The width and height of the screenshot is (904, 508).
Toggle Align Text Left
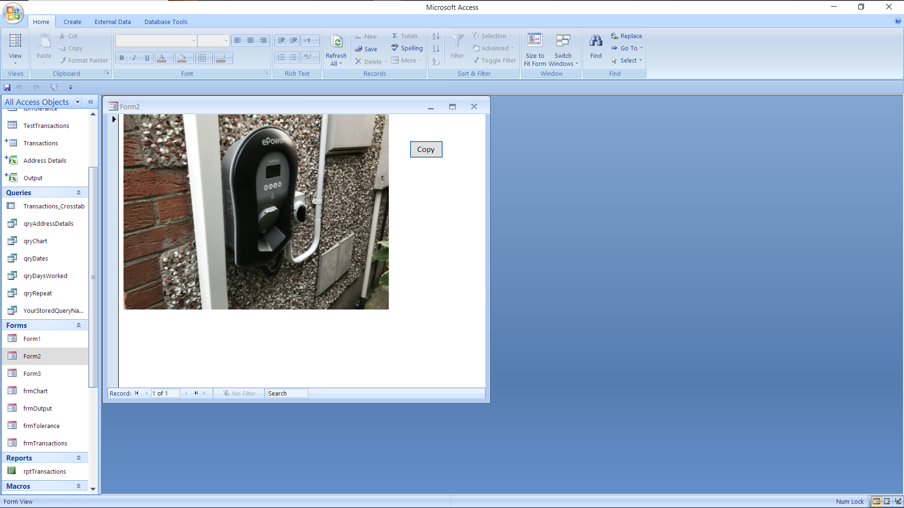coord(238,40)
